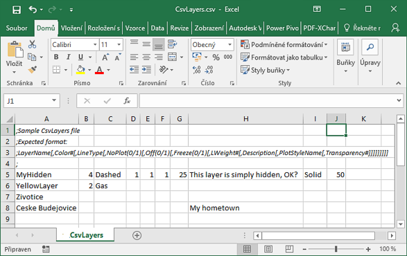Switch to Page Layout view icon

point(268,249)
